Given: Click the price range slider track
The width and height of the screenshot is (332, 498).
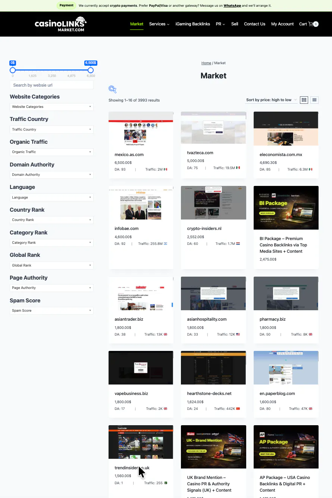Looking at the screenshot, I should [51, 70].
